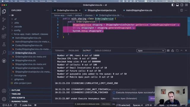190x107 pixels.
Task: Click errors and warnings status item
Action: 7,105
